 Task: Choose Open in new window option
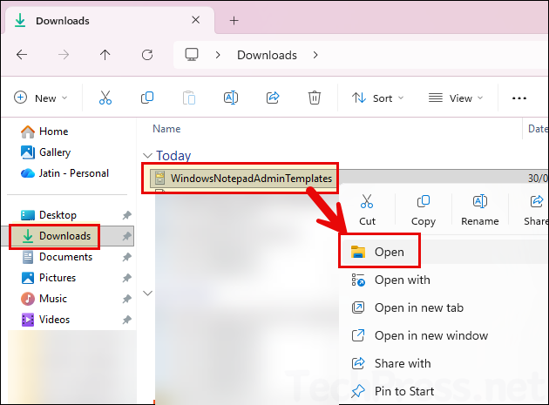[430, 336]
